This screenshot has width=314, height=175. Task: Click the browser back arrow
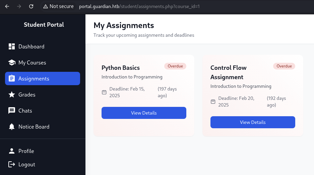(x=7, y=6)
